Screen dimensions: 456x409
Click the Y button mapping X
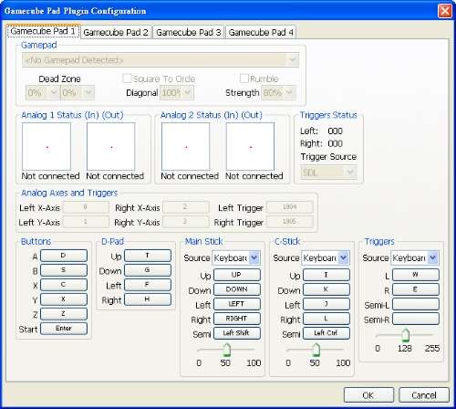pyautogui.click(x=64, y=299)
